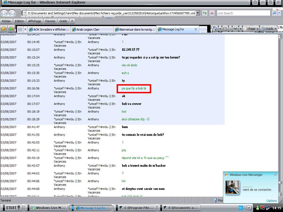283x212 pixels.
Task: Expand Home button dropdown arrow
Action: [x=220, y=29]
